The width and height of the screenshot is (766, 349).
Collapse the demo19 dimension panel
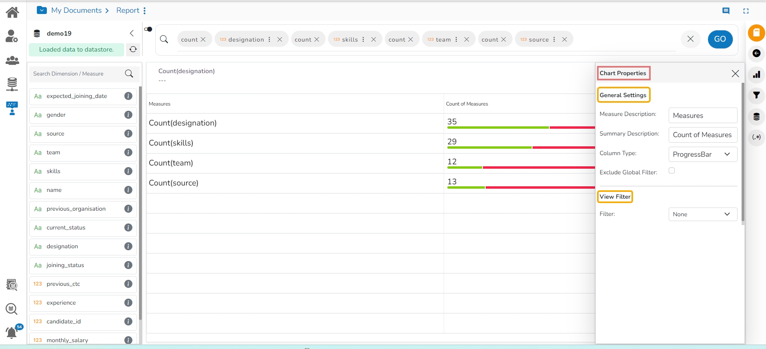point(132,33)
